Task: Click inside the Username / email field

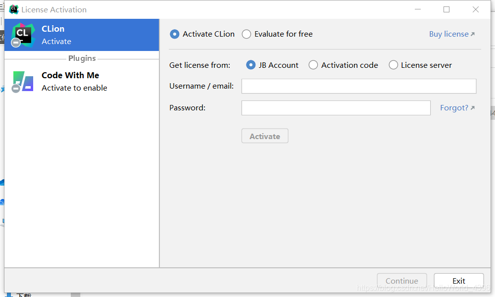Action: click(359, 86)
